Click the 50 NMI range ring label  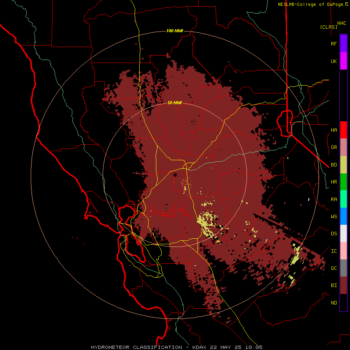point(175,103)
